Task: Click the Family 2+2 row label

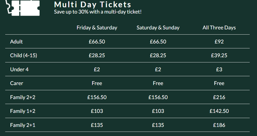Action: tap(23, 97)
